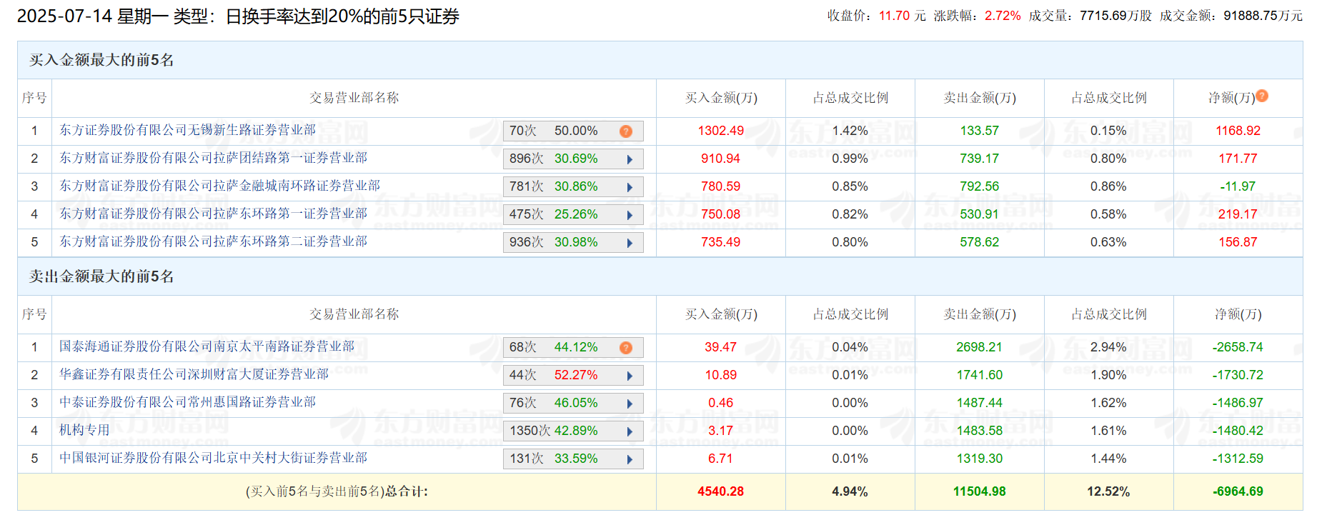Open 国泰海通证券南京太平南路证券营业部 link
Image resolution: width=1327 pixels, height=525 pixels.
point(207,346)
